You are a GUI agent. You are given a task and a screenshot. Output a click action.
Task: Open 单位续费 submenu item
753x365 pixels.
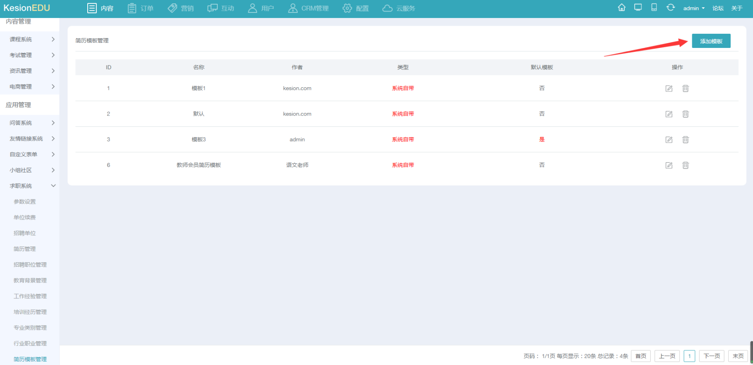pos(25,217)
